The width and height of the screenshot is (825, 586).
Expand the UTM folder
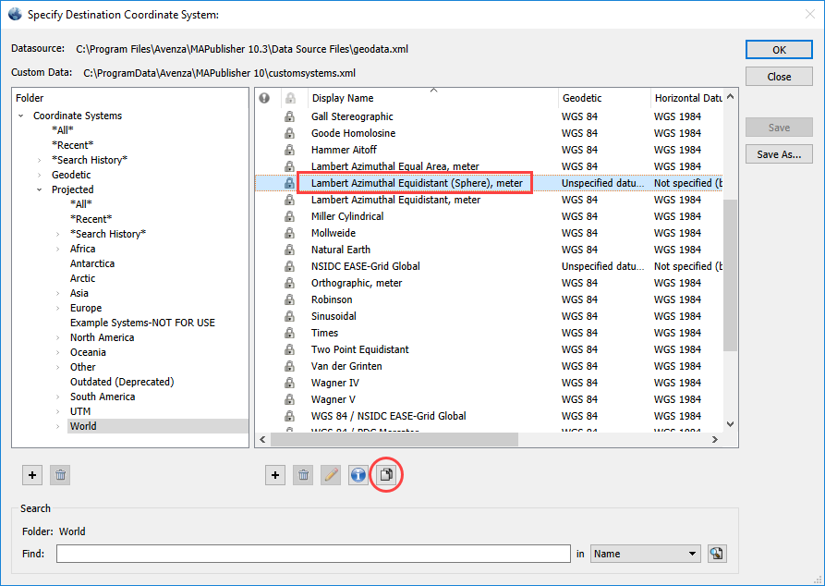click(58, 411)
